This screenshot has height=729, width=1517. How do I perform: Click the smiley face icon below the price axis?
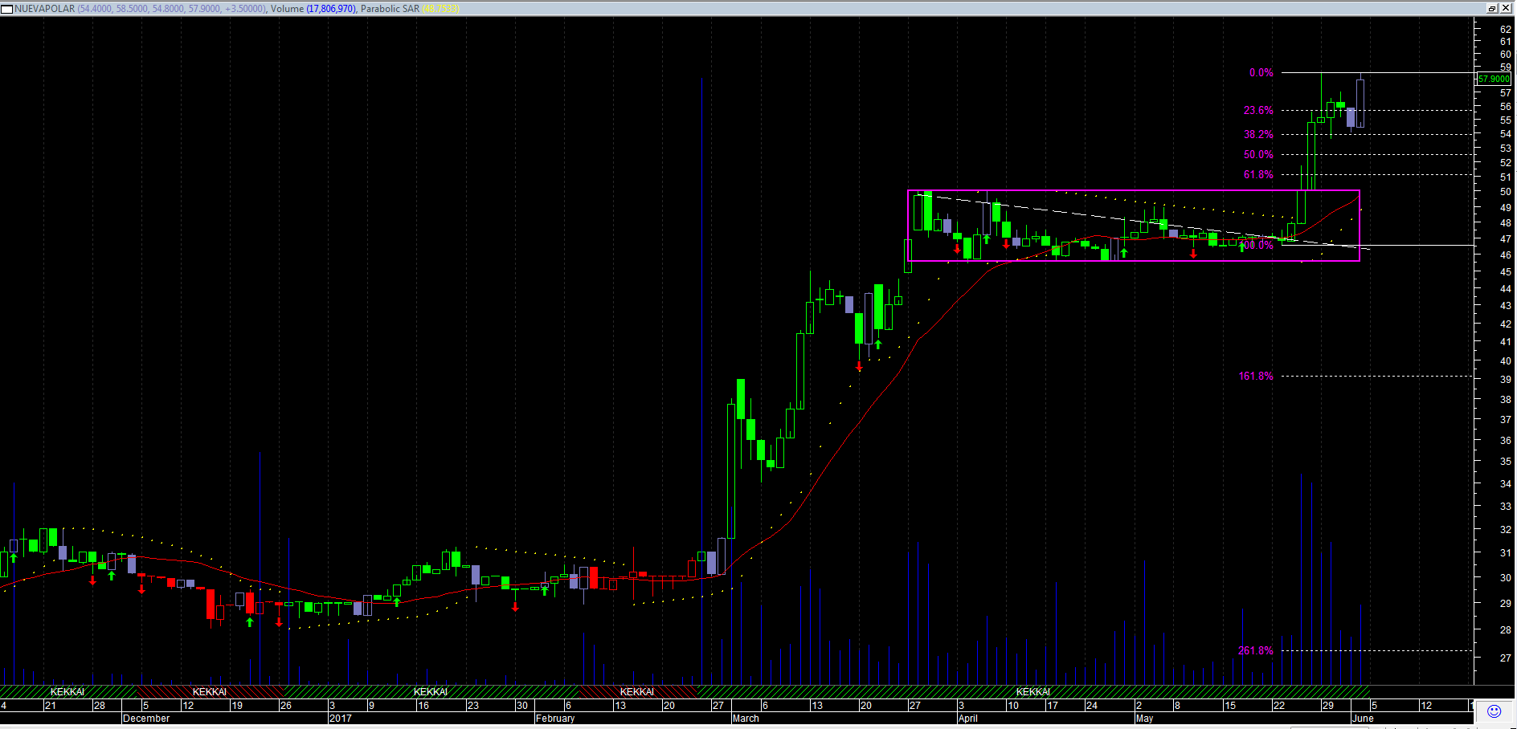coord(1494,711)
